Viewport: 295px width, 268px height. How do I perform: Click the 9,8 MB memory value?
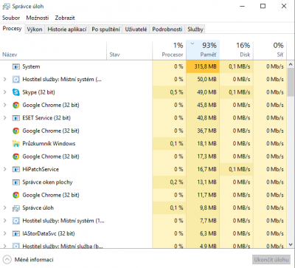(x=208, y=208)
